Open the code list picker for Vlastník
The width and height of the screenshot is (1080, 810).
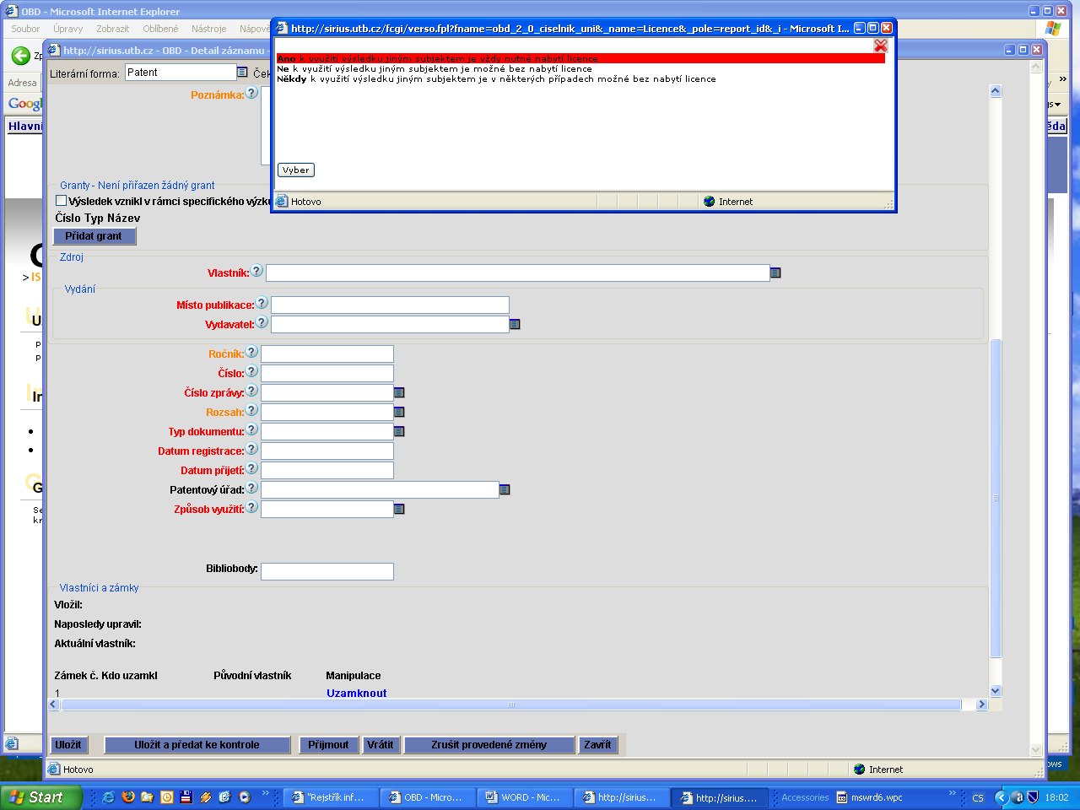(775, 273)
